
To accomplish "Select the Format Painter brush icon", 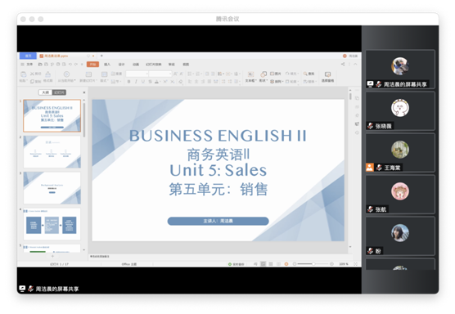I will (x=48, y=74).
